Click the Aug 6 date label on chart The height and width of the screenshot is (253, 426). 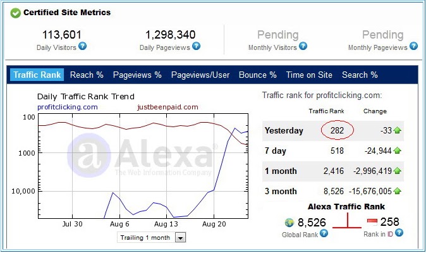119,224
